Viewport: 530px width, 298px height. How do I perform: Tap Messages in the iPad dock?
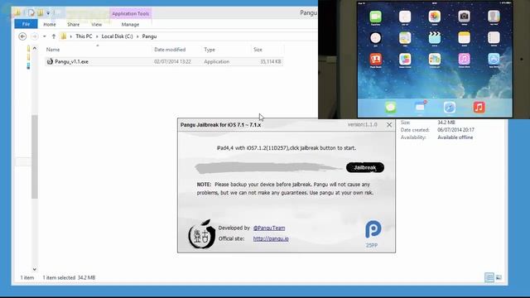pyautogui.click(x=390, y=108)
